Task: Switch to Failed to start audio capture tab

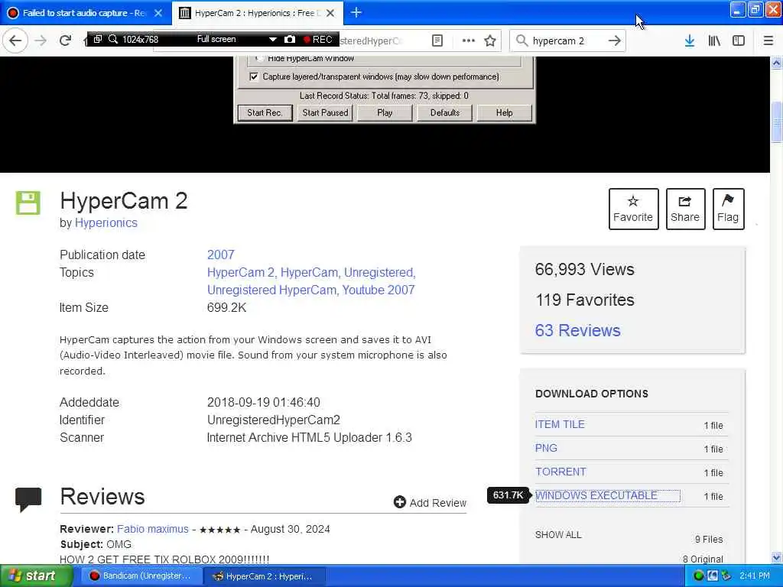Action: click(83, 13)
